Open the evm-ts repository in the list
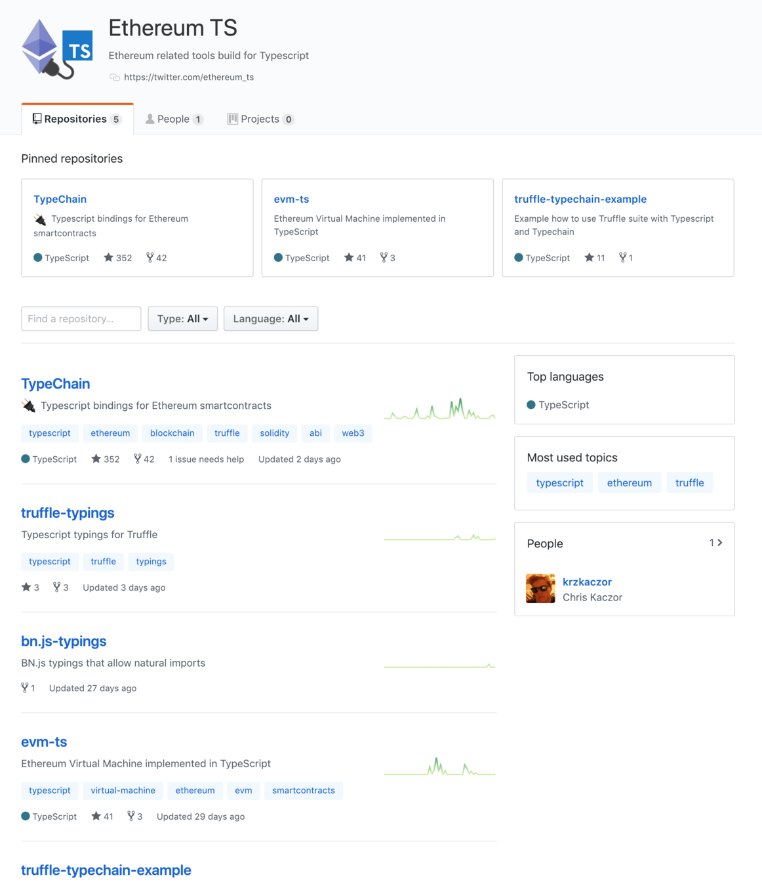This screenshot has height=886, width=762. (44, 742)
